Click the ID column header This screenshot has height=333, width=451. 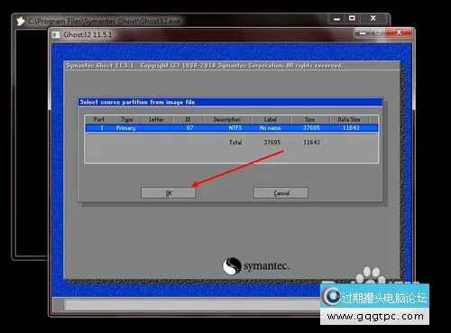point(188,119)
